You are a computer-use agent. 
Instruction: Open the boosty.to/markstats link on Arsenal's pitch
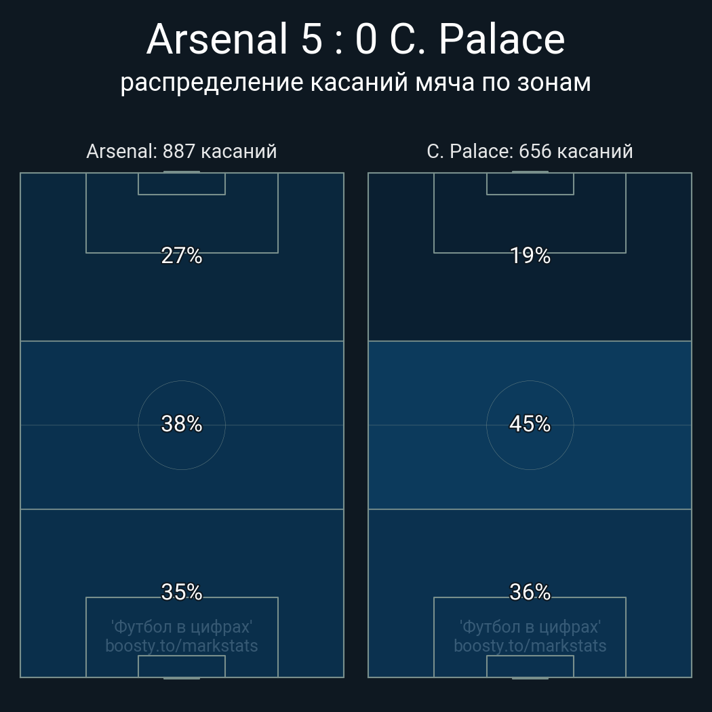[182, 646]
